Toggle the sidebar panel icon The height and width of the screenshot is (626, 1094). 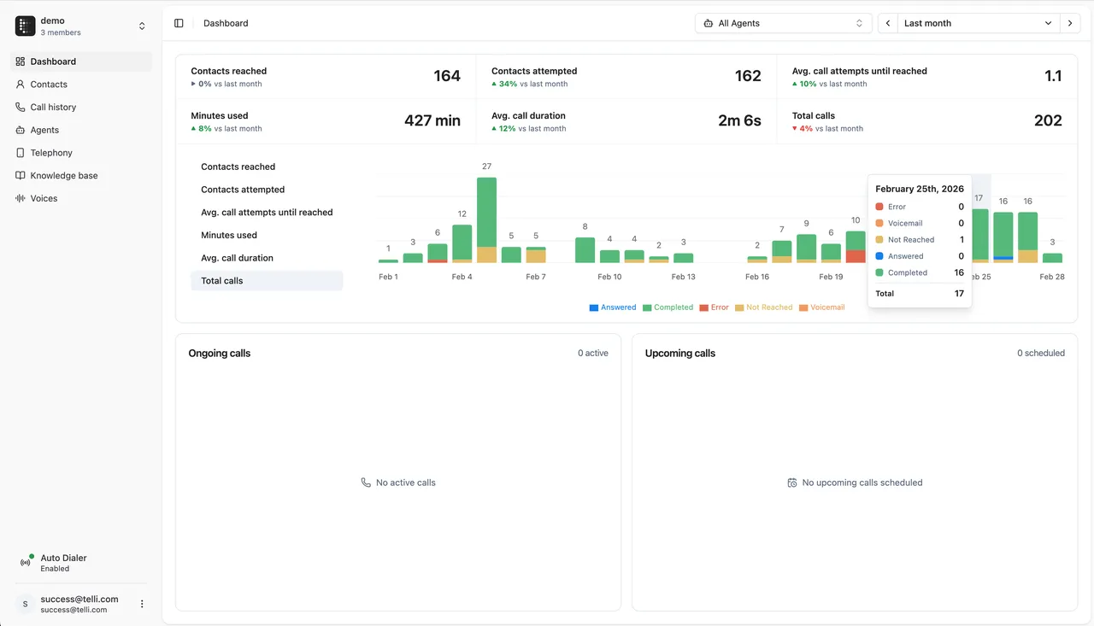pyautogui.click(x=179, y=23)
